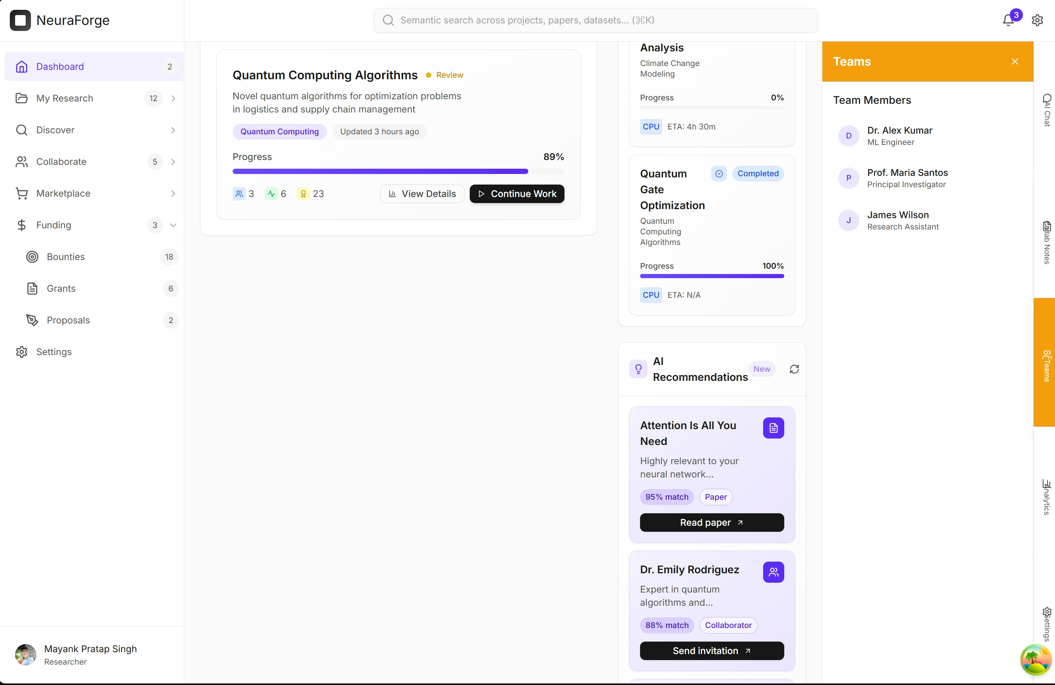Expand the My Research submenu
1055x685 pixels.
click(173, 99)
